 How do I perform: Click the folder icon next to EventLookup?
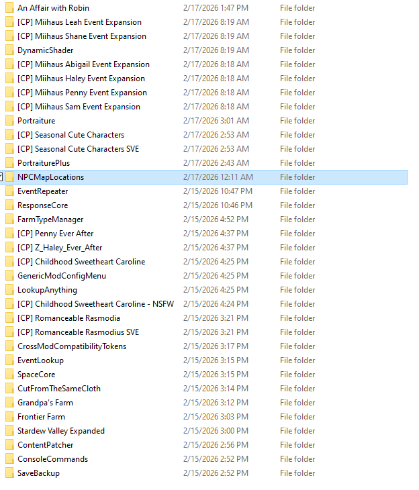[x=9, y=360]
